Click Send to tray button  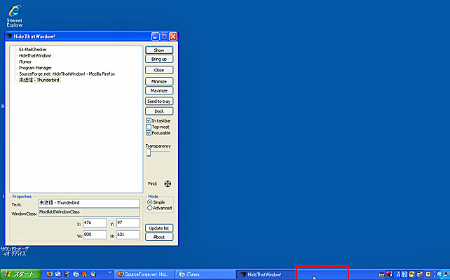click(x=159, y=101)
